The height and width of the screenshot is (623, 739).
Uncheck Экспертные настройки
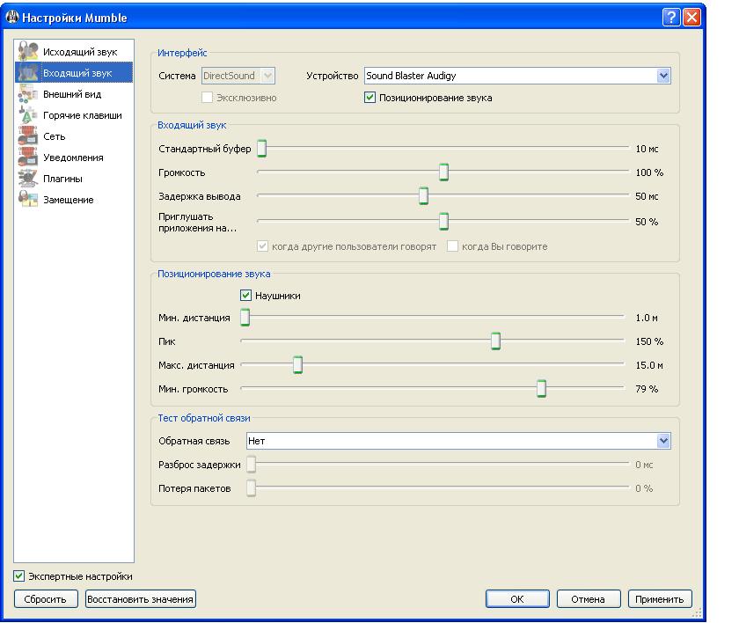19,576
